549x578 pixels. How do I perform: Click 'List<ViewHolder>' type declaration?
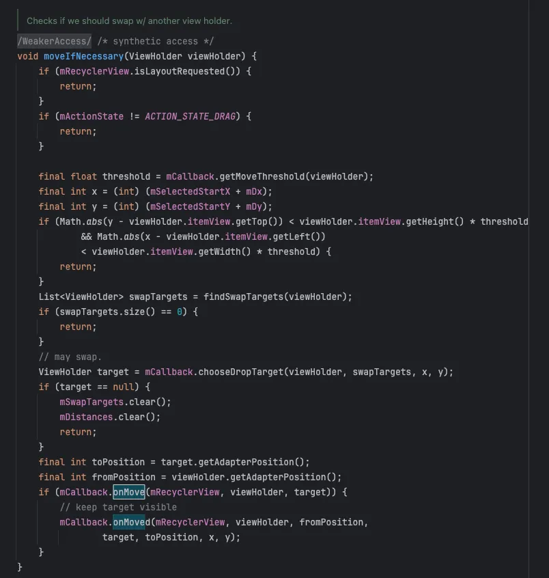[x=81, y=297]
